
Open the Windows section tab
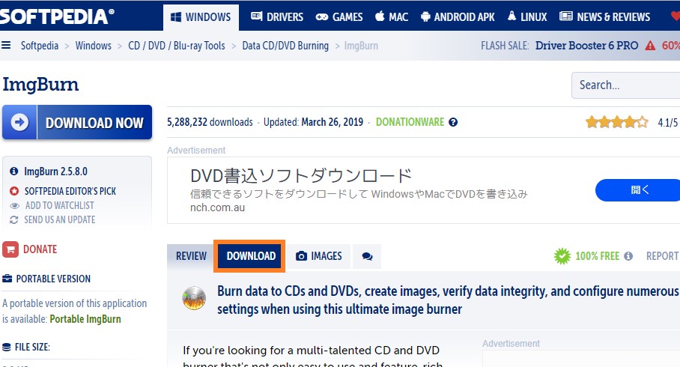click(x=201, y=17)
